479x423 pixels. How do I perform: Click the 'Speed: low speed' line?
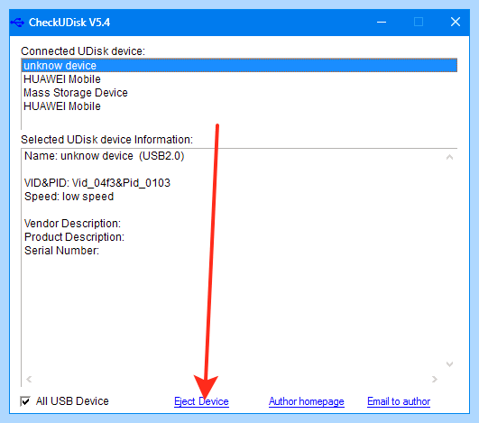click(x=69, y=197)
